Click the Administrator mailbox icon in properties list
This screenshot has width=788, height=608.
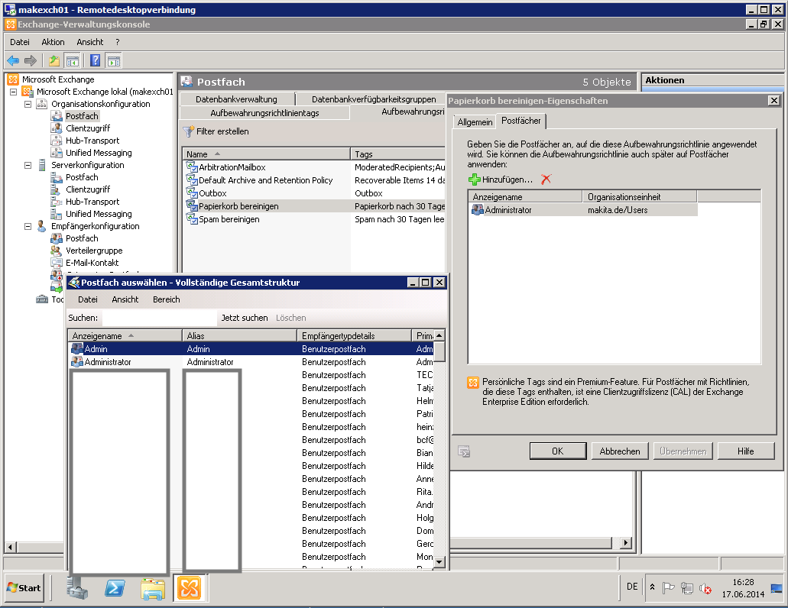coord(478,210)
